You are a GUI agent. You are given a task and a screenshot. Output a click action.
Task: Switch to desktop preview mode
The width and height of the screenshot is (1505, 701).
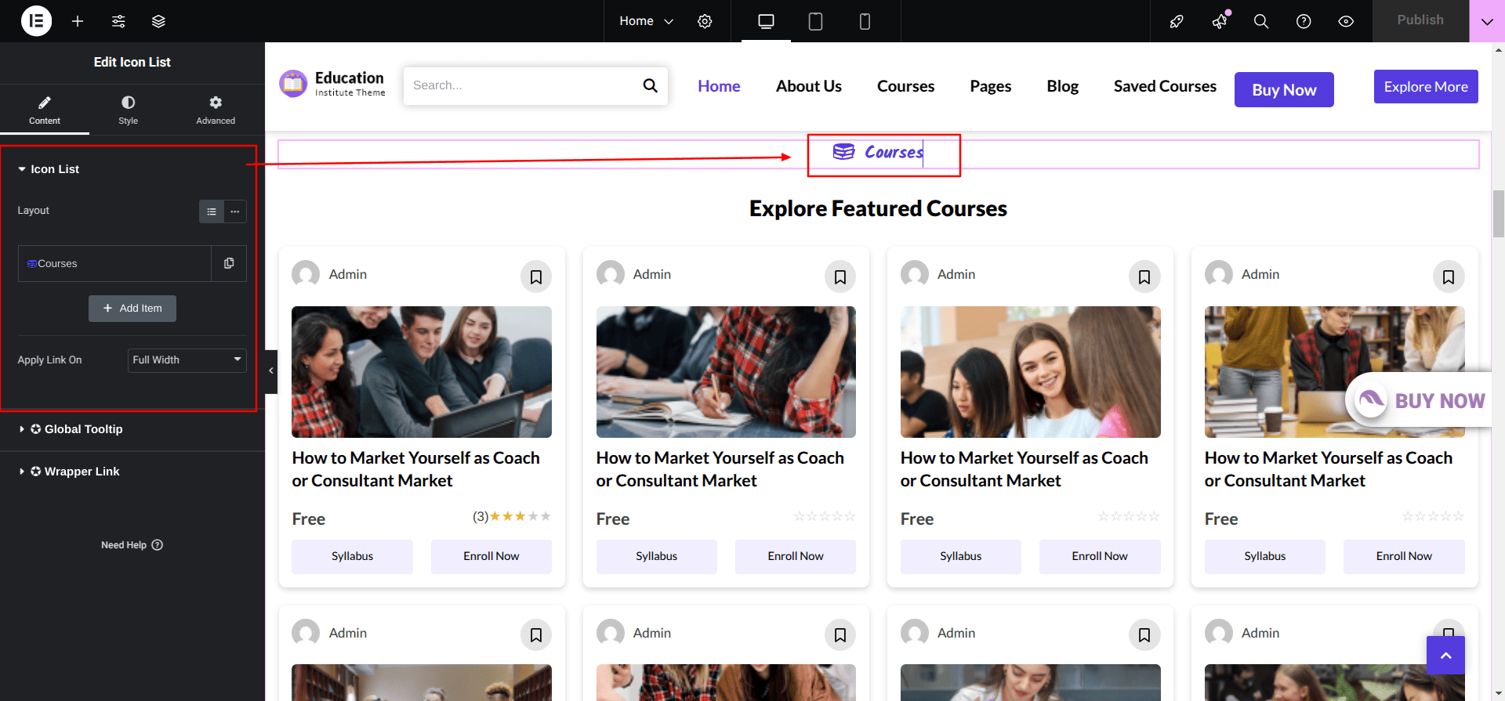click(766, 21)
